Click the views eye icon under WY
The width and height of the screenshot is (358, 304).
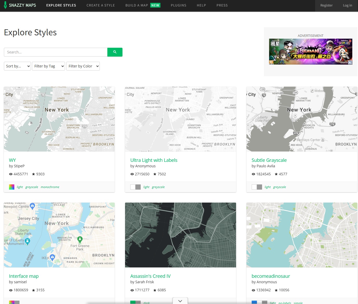tap(11, 174)
